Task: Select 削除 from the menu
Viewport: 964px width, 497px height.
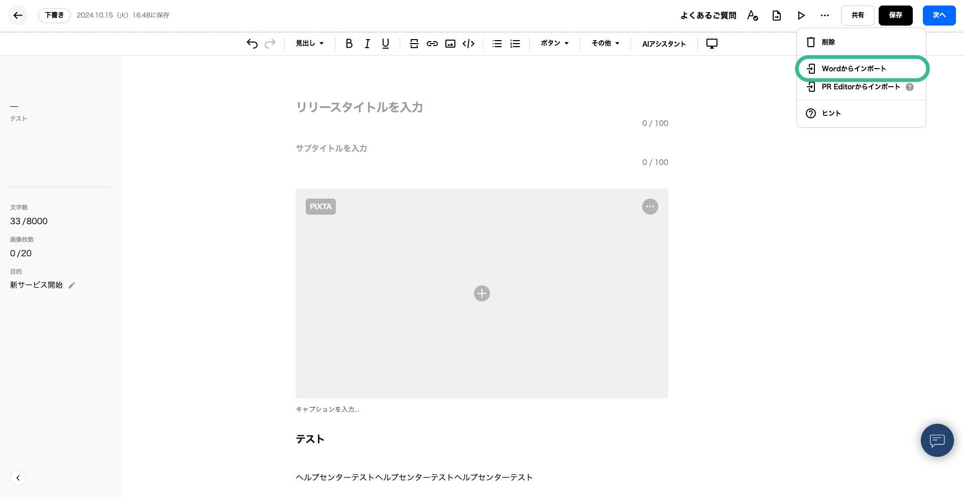Action: [x=861, y=42]
